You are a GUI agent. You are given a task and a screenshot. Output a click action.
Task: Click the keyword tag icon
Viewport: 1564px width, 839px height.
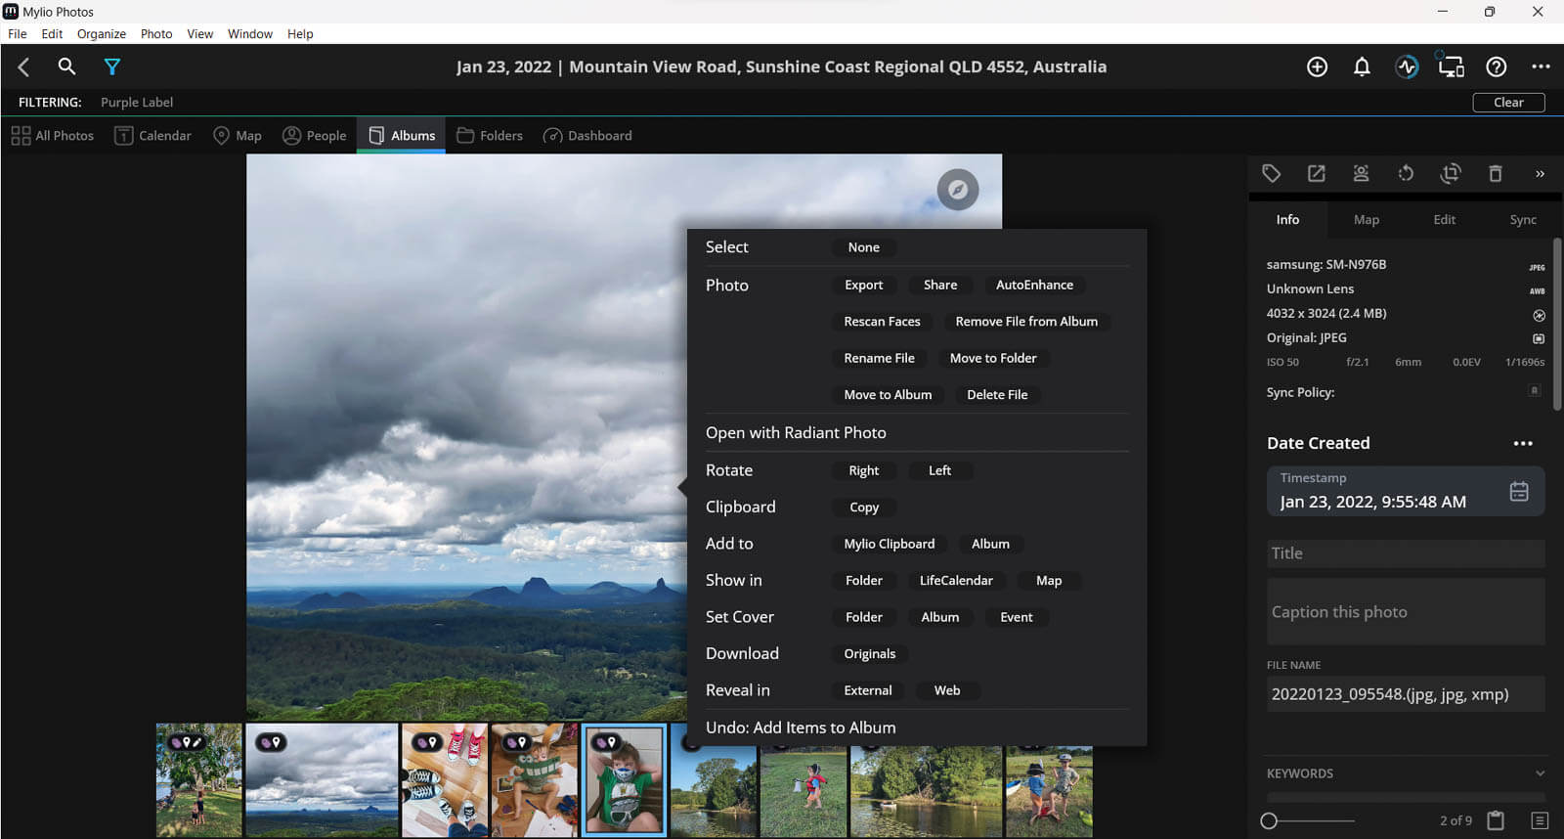(1271, 174)
